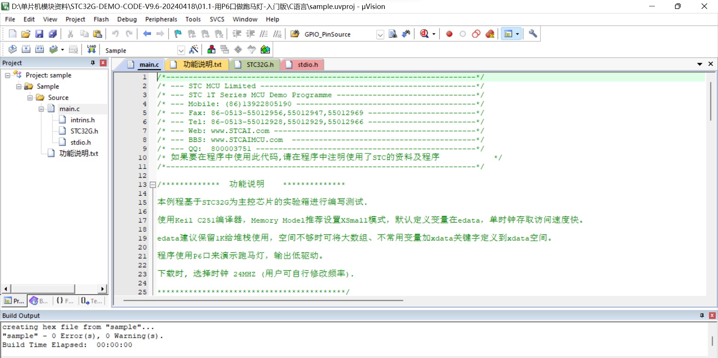This screenshot has height=358, width=718.
Task: Click the editor horizontal scrollbar
Action: click(263, 300)
